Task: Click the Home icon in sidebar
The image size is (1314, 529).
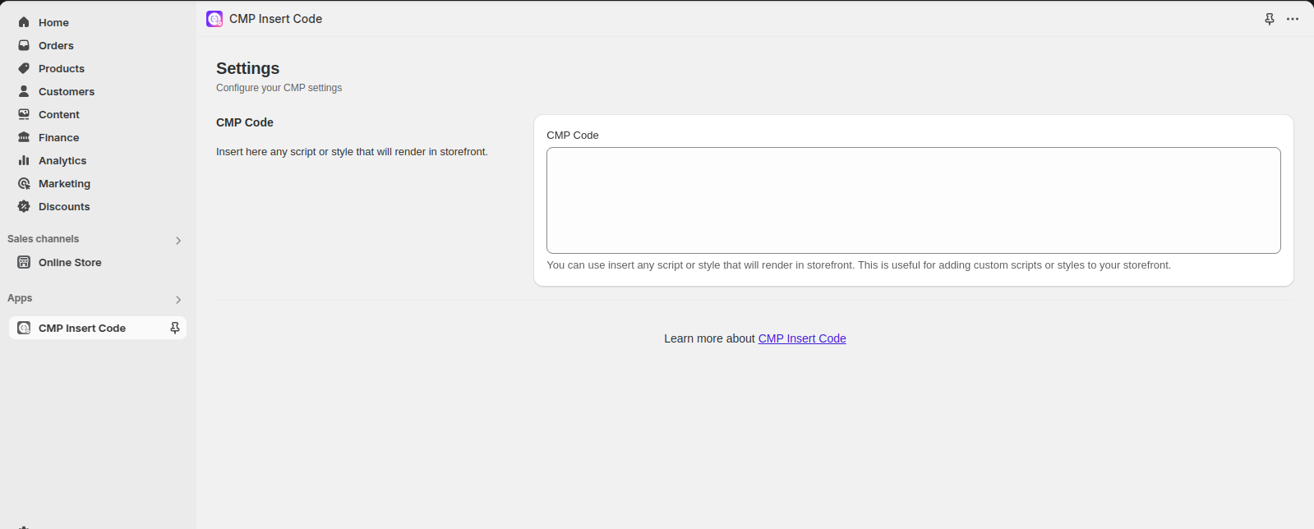Action: [24, 22]
